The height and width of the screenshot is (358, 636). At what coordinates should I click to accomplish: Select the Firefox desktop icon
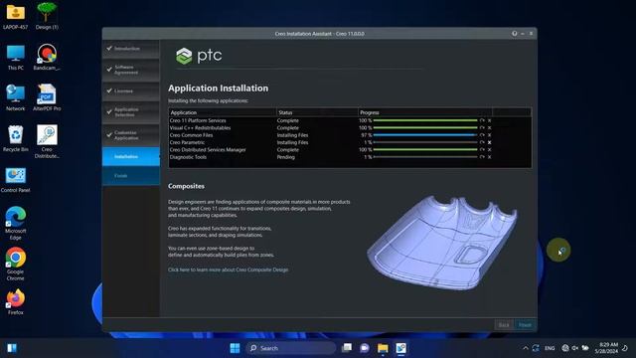tap(16, 301)
